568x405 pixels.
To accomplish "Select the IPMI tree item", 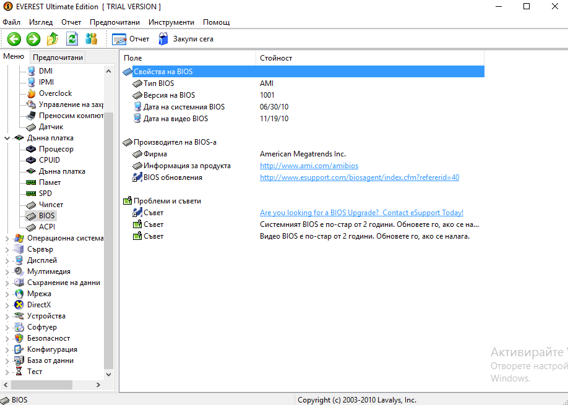I will (46, 82).
